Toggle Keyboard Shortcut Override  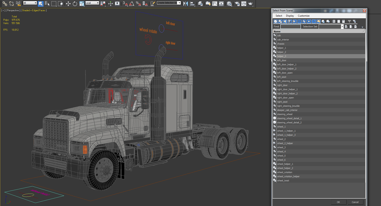tap(117, 3)
